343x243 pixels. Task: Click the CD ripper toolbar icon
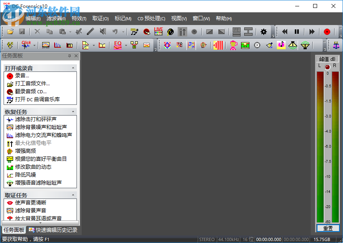click(x=147, y=32)
